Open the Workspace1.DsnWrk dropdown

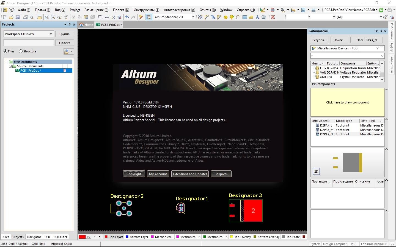[51, 34]
